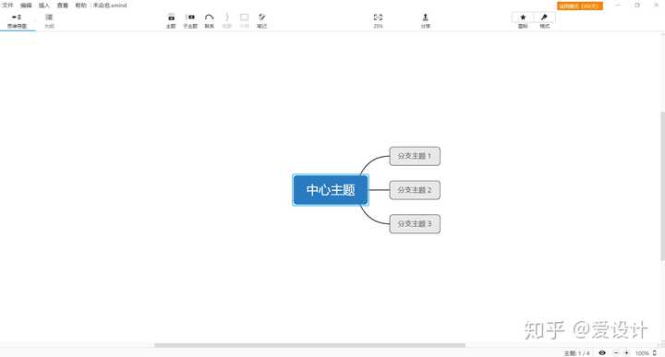
Task: Maximize the XMind window
Action: (x=637, y=6)
